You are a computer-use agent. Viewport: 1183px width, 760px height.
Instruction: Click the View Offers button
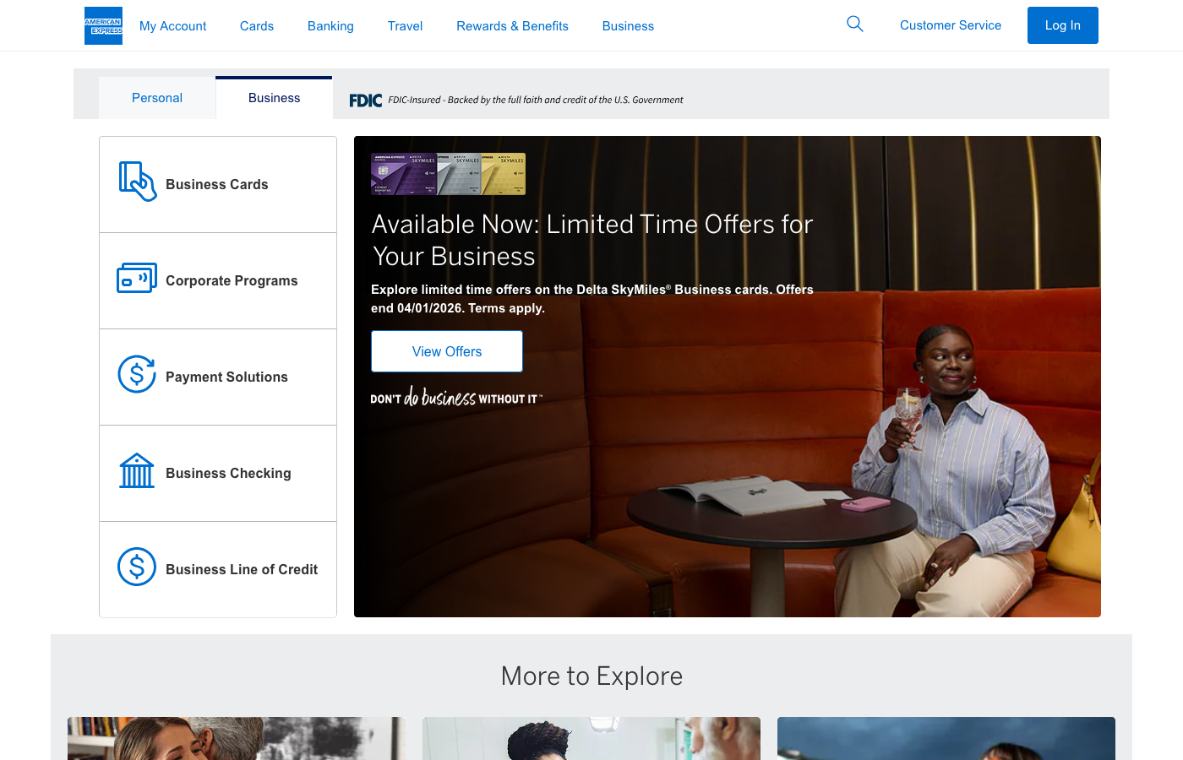(447, 351)
